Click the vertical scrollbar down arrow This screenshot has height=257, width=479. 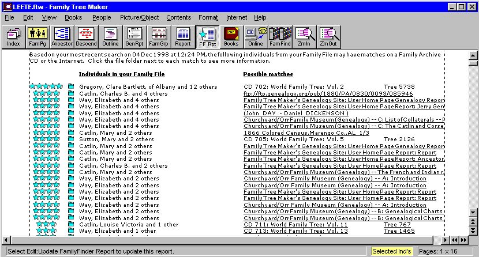coord(473,213)
